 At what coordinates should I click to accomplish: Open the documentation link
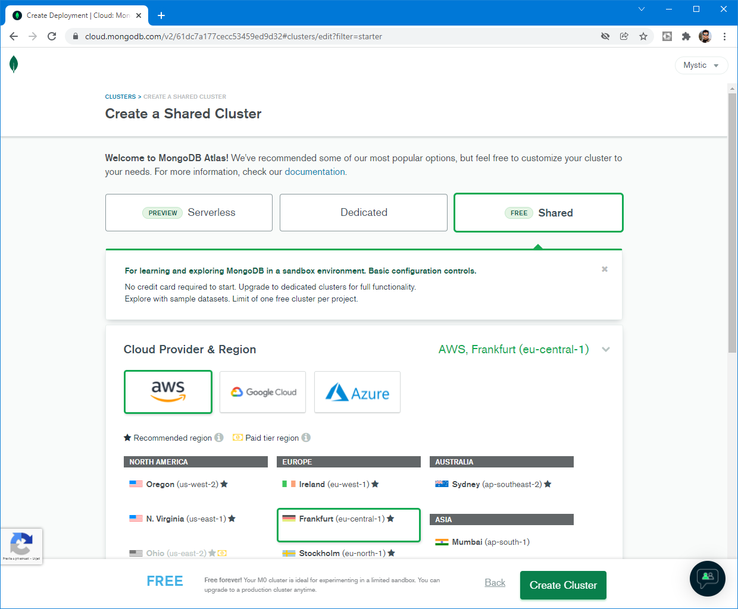[x=315, y=172]
